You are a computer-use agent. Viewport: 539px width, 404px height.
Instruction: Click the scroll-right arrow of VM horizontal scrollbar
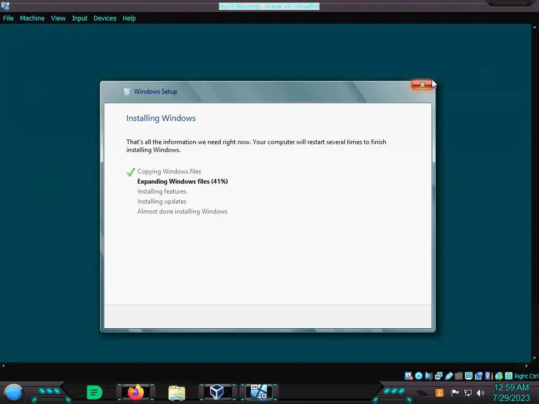tap(526, 366)
